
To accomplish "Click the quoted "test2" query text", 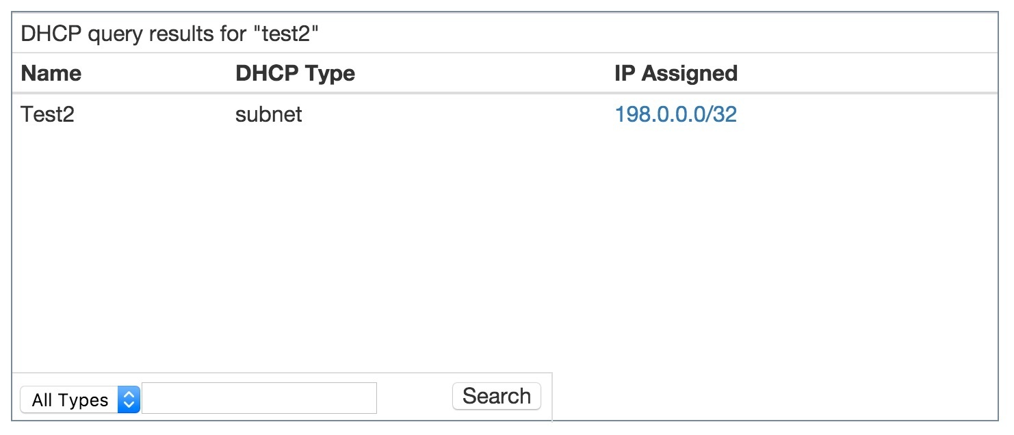I will (x=291, y=34).
